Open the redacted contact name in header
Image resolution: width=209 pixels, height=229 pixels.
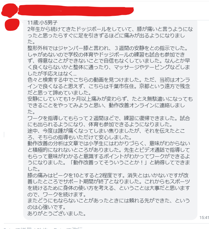[x=76, y=10]
